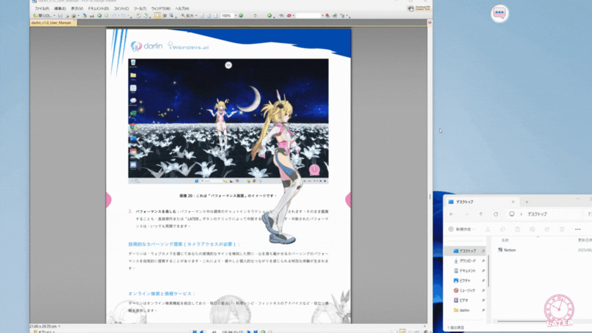The width and height of the screenshot is (592, 333).
Task: Go to the first page of the PDF
Action: pyautogui.click(x=194, y=331)
